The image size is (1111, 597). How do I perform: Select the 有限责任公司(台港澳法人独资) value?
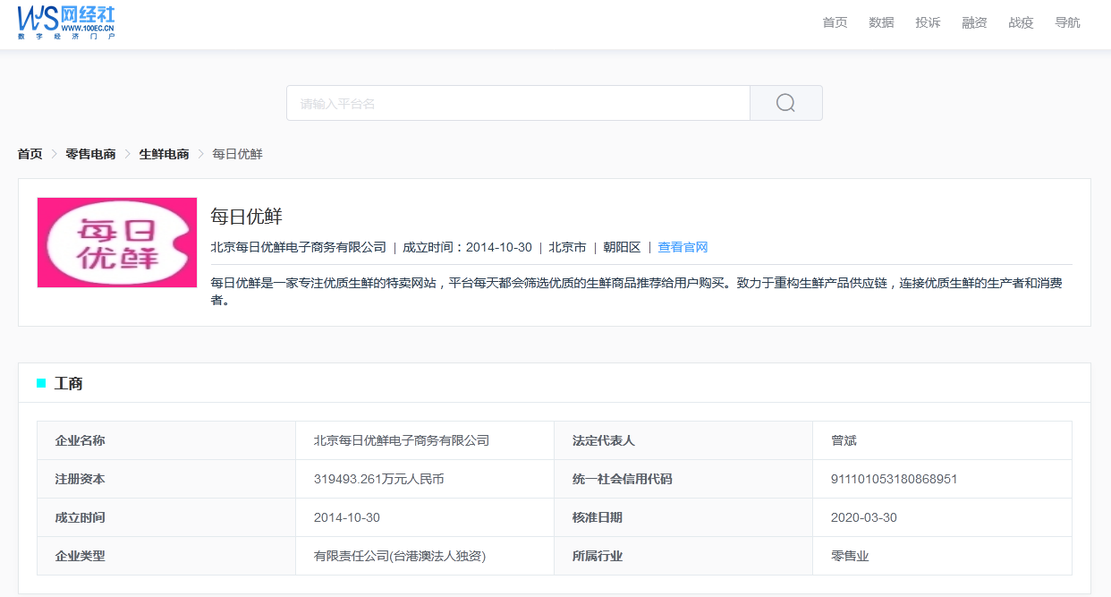click(400, 556)
